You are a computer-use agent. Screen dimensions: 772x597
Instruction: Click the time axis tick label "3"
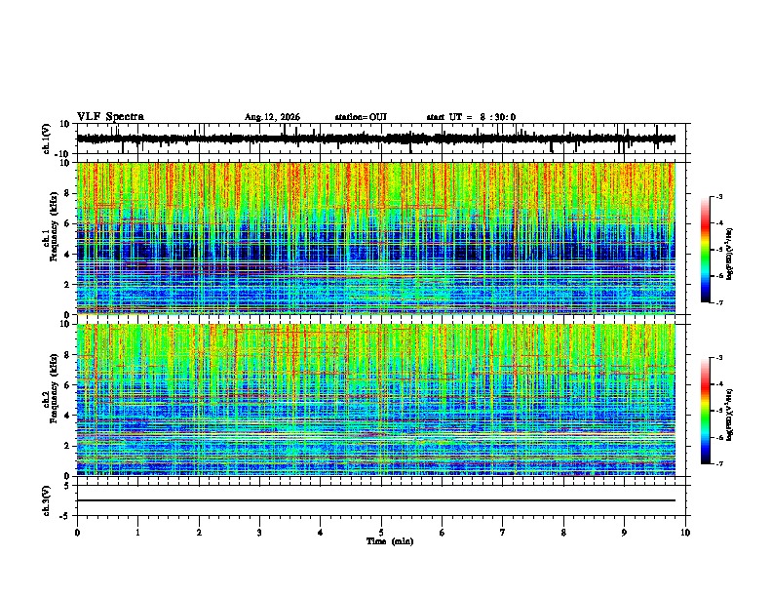pos(259,533)
